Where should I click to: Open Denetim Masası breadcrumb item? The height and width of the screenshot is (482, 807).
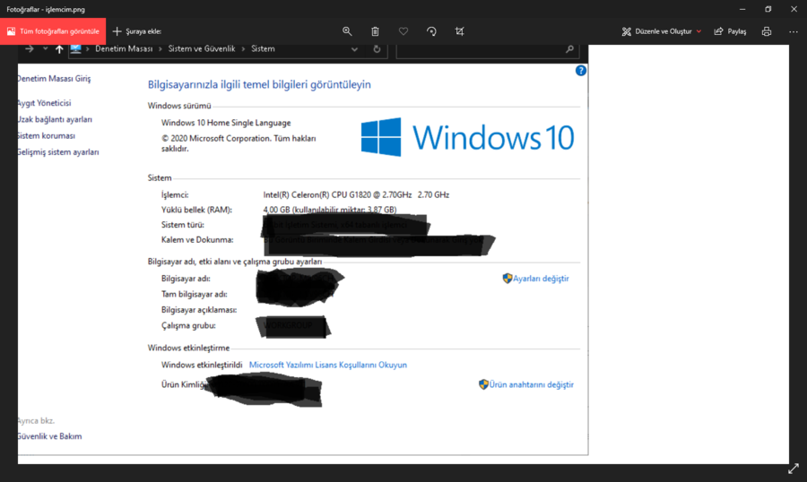click(x=124, y=49)
